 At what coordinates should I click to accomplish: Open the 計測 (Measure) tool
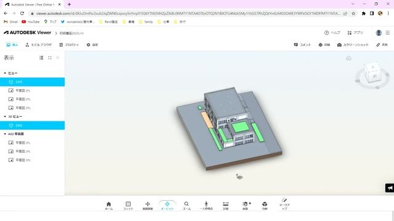pos(226,206)
